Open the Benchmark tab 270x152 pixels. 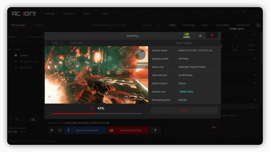coord(243,25)
